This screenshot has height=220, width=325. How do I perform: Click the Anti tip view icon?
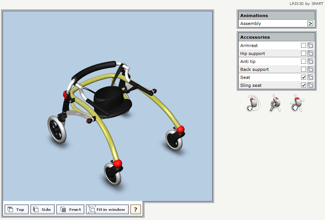point(310,61)
